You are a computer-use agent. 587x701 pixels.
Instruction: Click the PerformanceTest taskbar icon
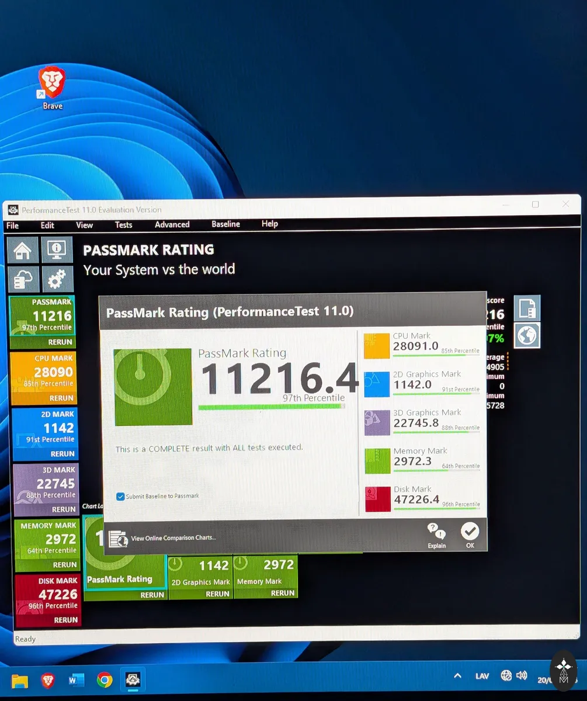(133, 679)
